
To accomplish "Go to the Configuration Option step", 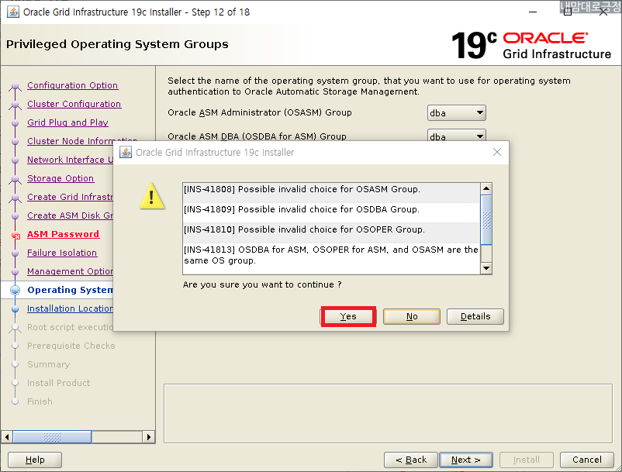I will coord(73,85).
